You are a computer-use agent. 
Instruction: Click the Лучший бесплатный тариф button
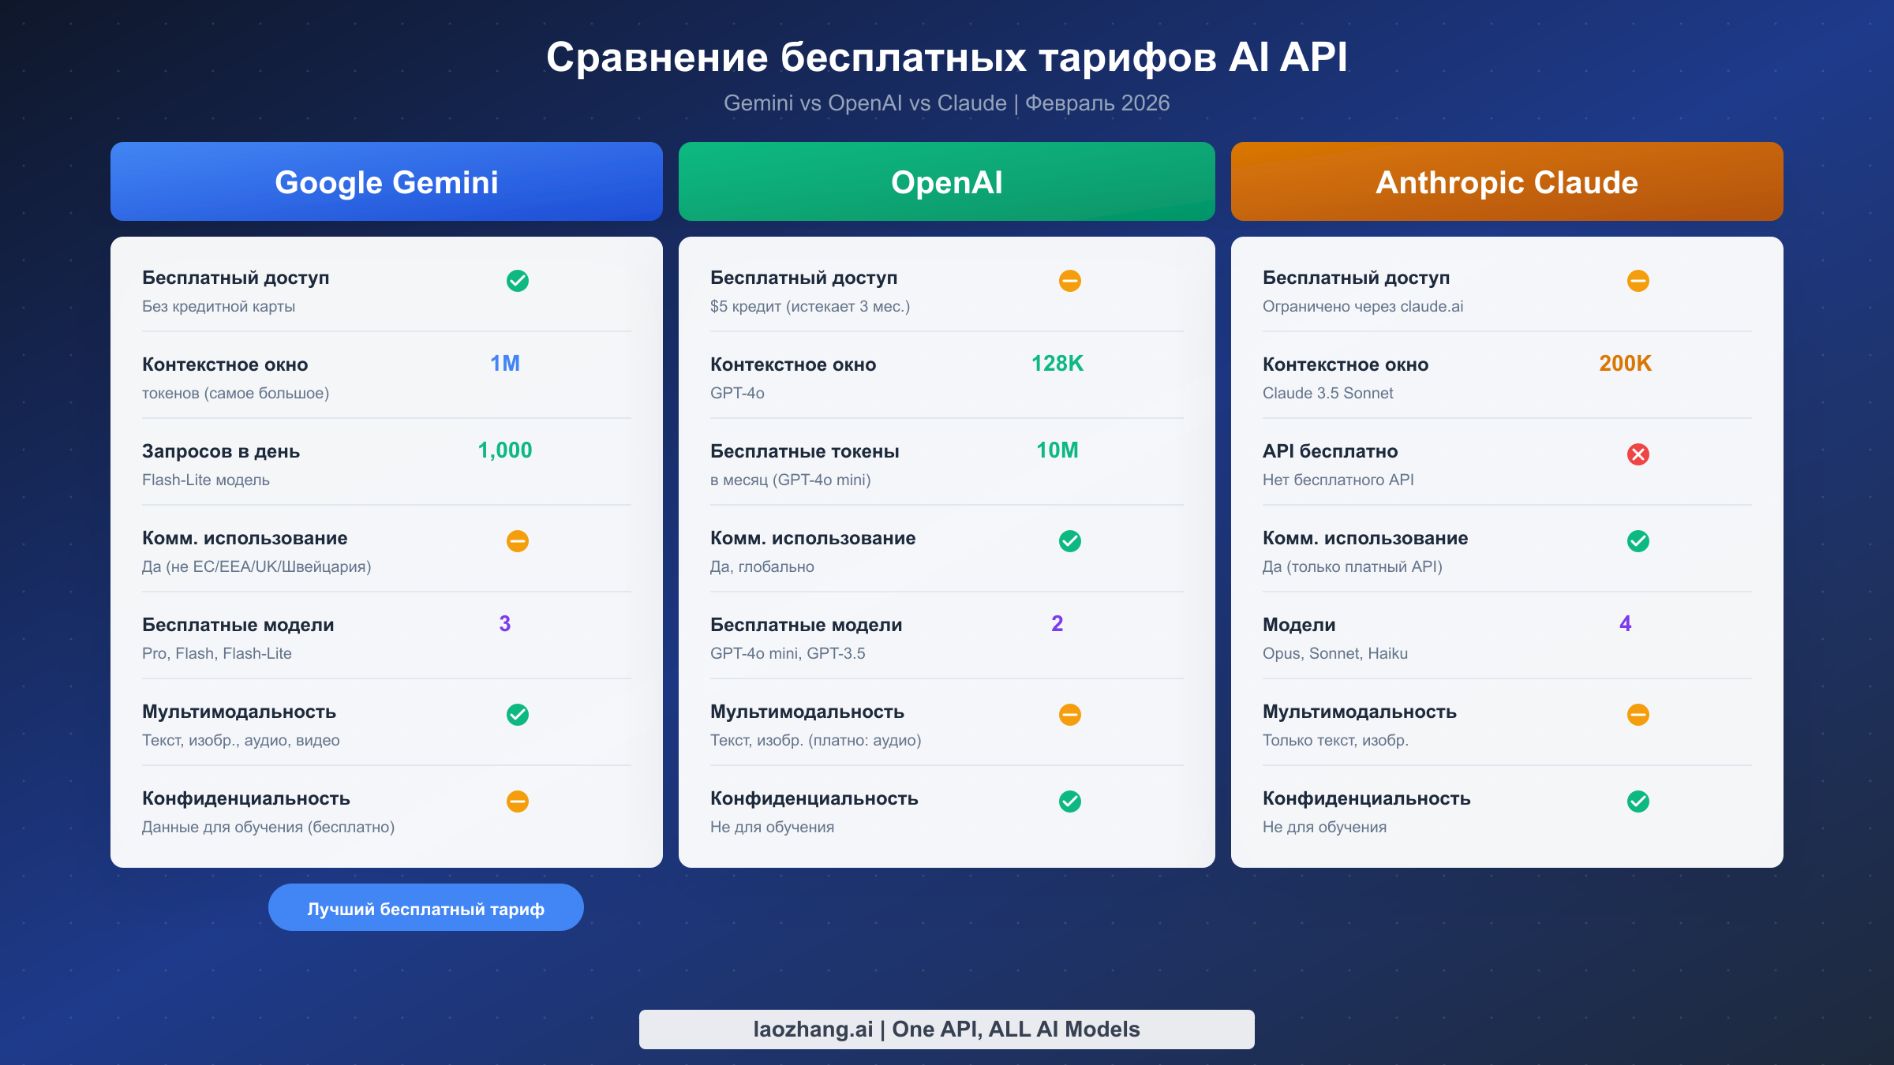[x=425, y=907]
